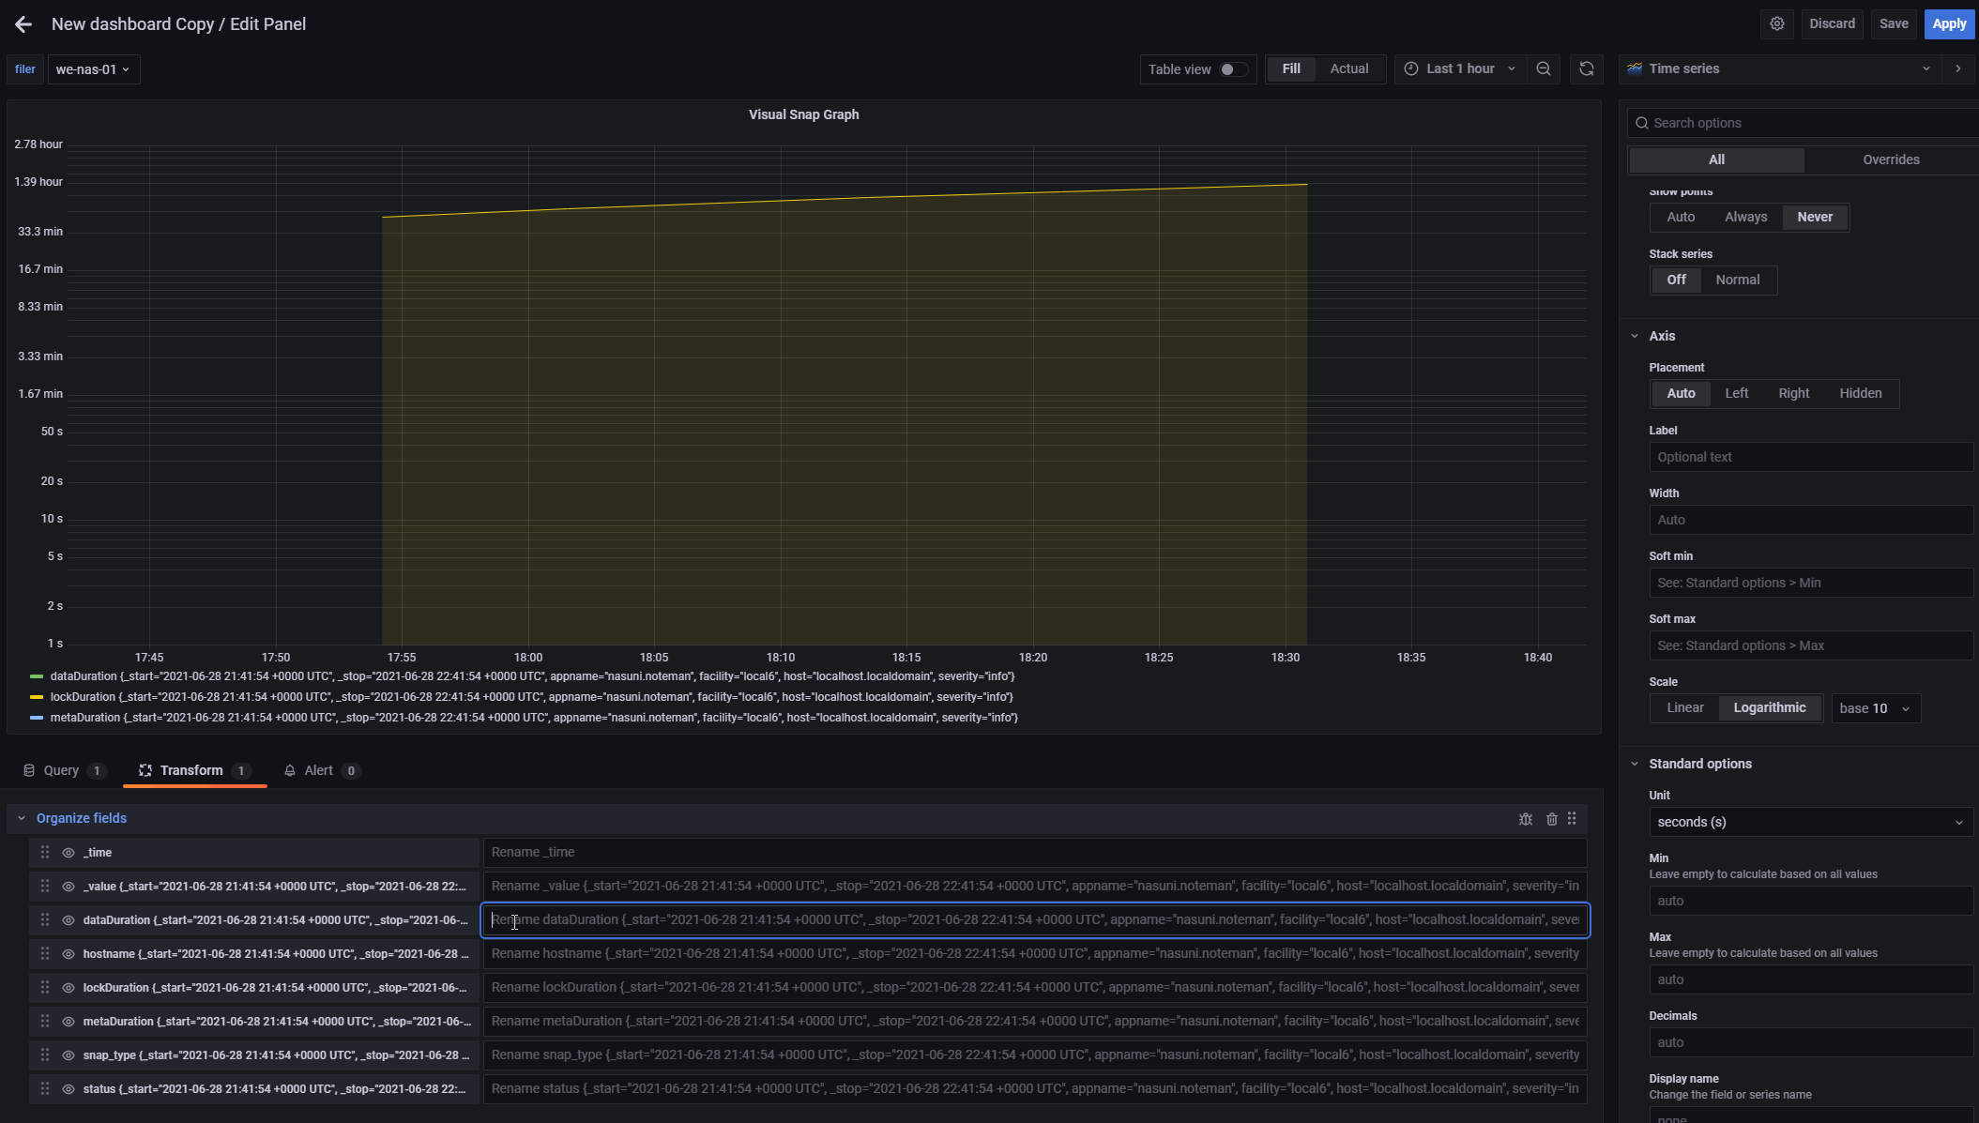This screenshot has height=1123, width=1979.
Task: Delete the Organize fields transformation
Action: point(1552,818)
